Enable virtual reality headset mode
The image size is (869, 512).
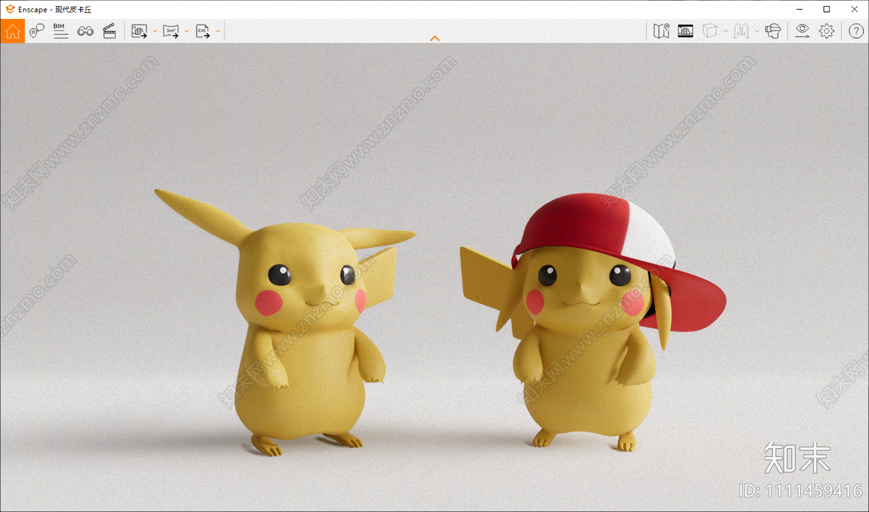(x=773, y=31)
